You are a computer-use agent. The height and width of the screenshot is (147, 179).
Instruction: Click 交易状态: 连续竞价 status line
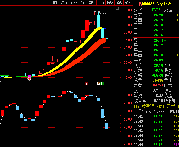click(156, 111)
